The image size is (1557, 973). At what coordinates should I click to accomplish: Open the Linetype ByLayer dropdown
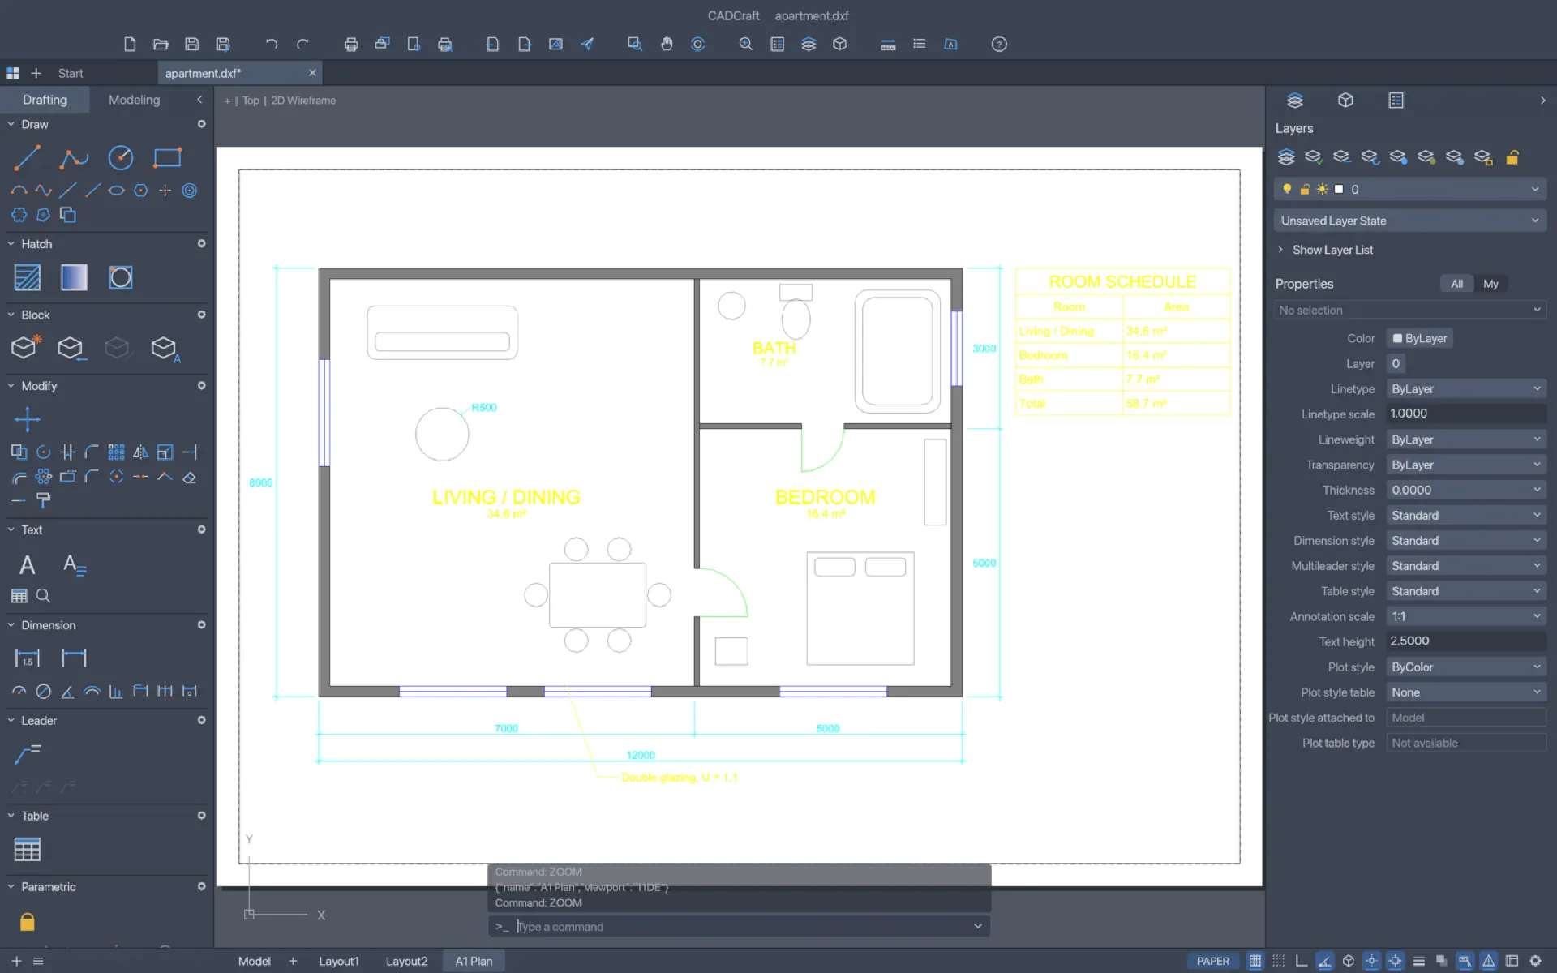pos(1466,389)
